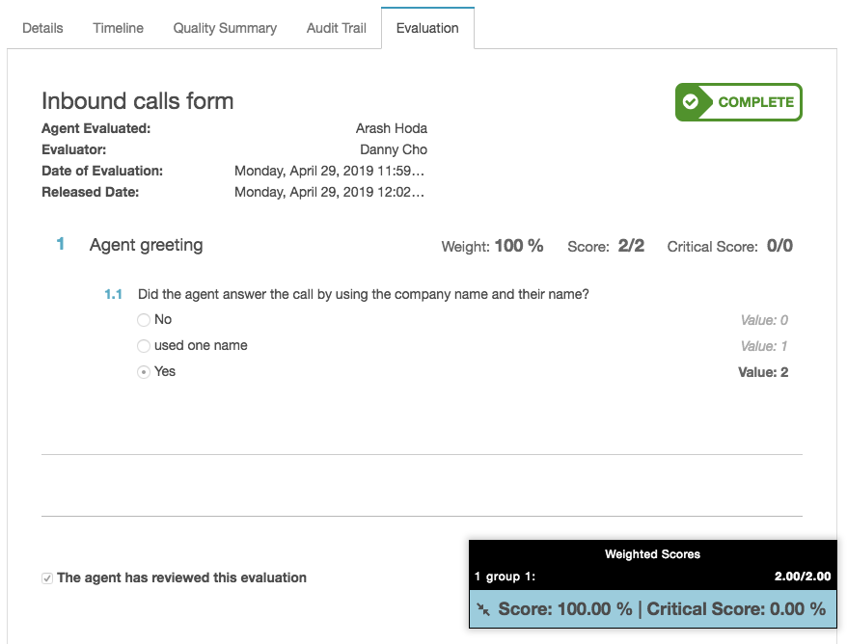Click the group 1 weighted score row
The image size is (847, 644).
point(652,577)
